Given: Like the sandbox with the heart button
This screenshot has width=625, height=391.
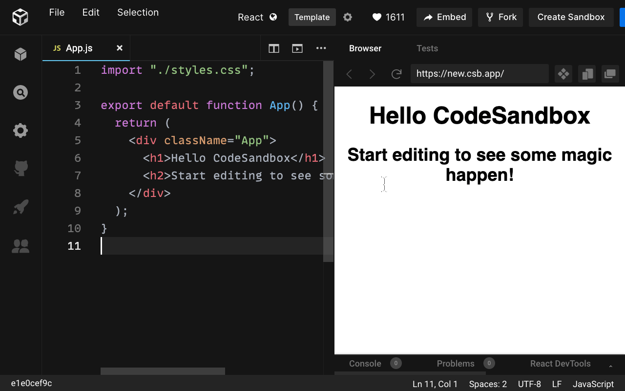Looking at the screenshot, I should 376,17.
